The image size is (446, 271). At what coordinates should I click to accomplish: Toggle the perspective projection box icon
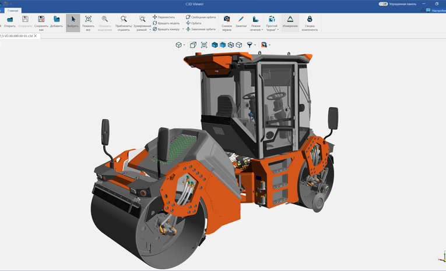coord(193,45)
